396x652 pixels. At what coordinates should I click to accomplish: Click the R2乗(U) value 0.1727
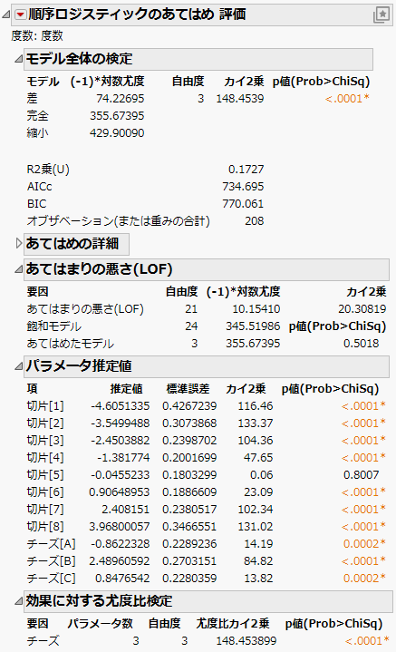(x=246, y=170)
